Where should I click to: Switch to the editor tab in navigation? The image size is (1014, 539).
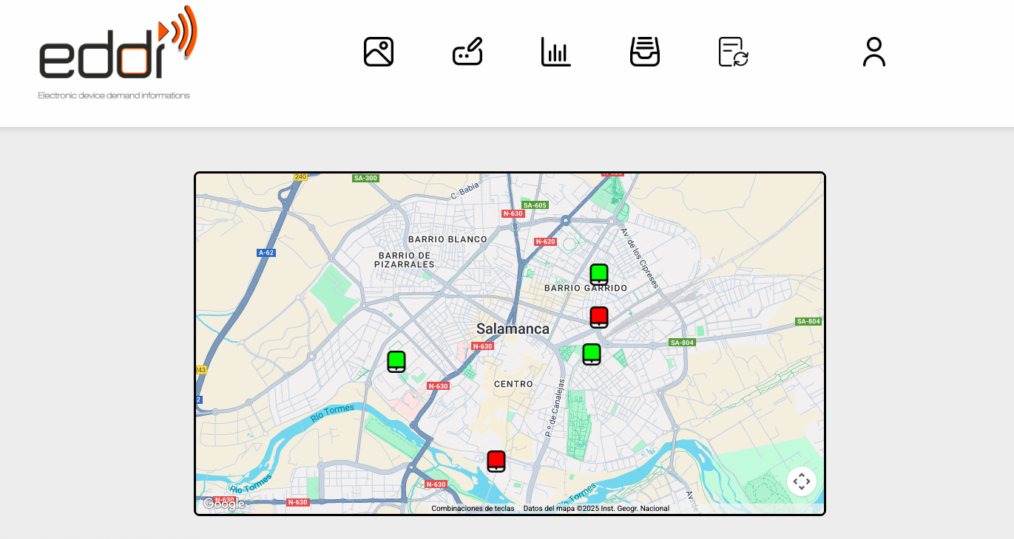point(467,52)
